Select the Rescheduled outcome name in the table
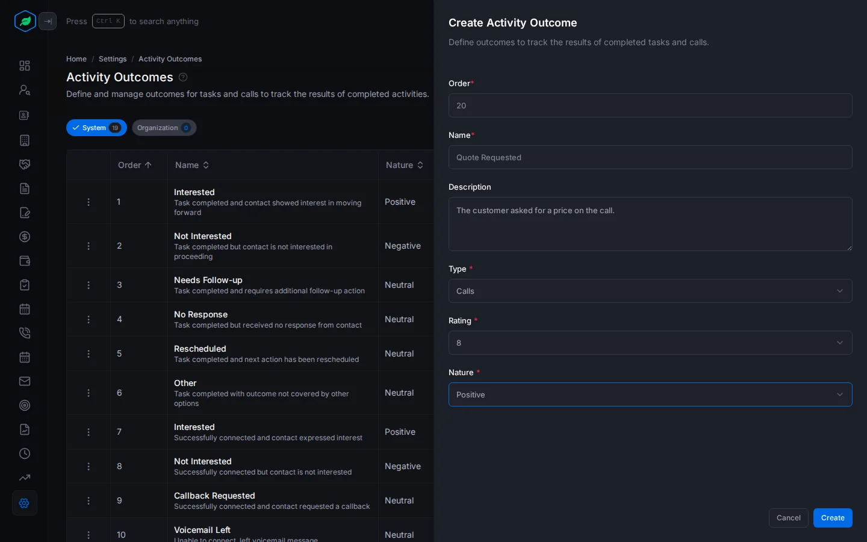This screenshot has height=542, width=867. pos(200,349)
